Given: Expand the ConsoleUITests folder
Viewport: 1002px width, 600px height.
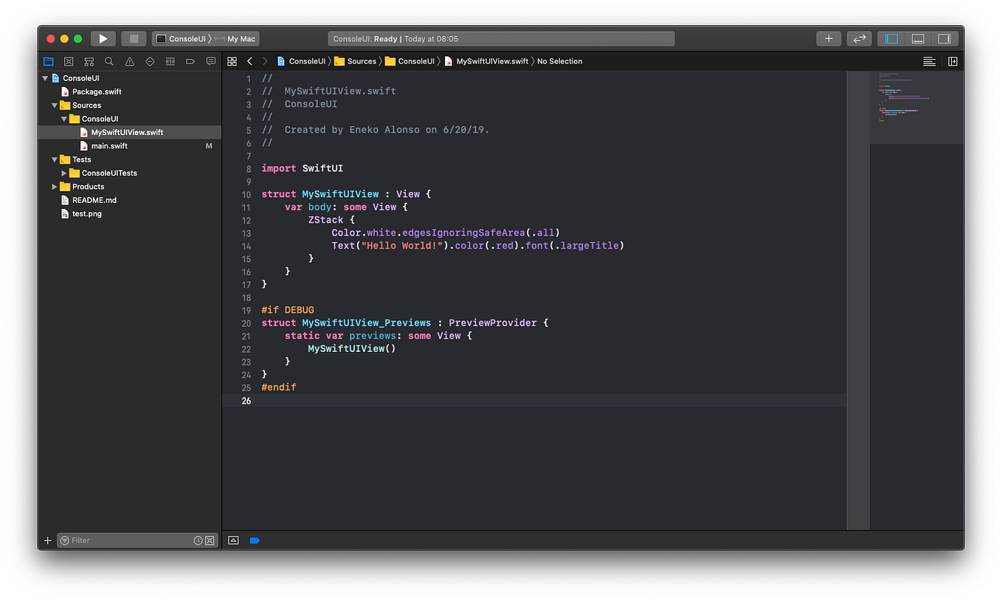Looking at the screenshot, I should [x=63, y=173].
